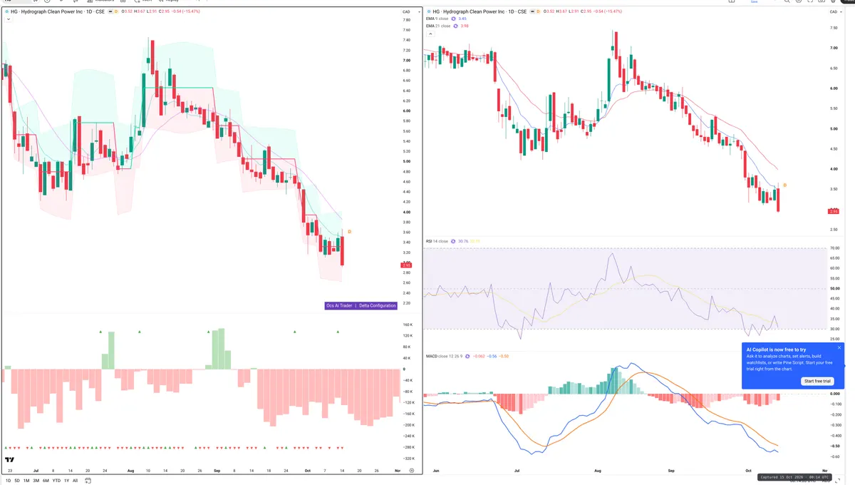Select the 1D date range
The image size is (855, 485).
pos(8,481)
